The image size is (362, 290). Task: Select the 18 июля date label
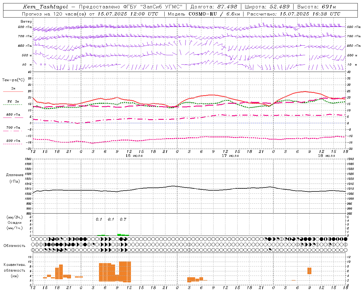pos(326,155)
